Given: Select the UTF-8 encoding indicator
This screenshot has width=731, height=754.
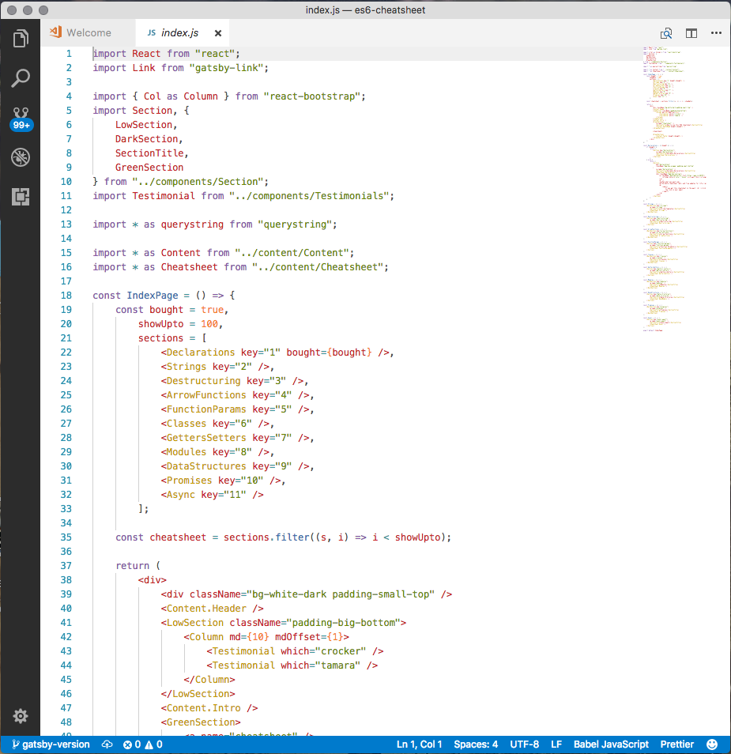Looking at the screenshot, I should coord(524,745).
